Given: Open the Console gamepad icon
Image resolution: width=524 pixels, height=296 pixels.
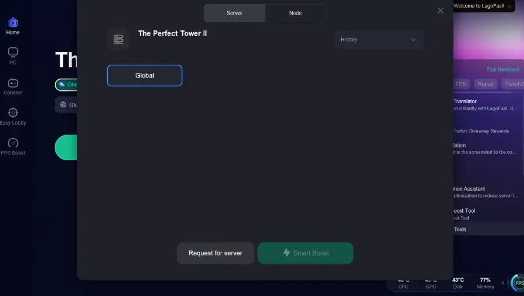Looking at the screenshot, I should pos(13,83).
